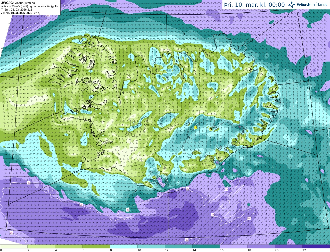This screenshot has width=330, height=252.
Task: Select the 14–16 m/s dark teal legend swatch
Action: click(206, 247)
